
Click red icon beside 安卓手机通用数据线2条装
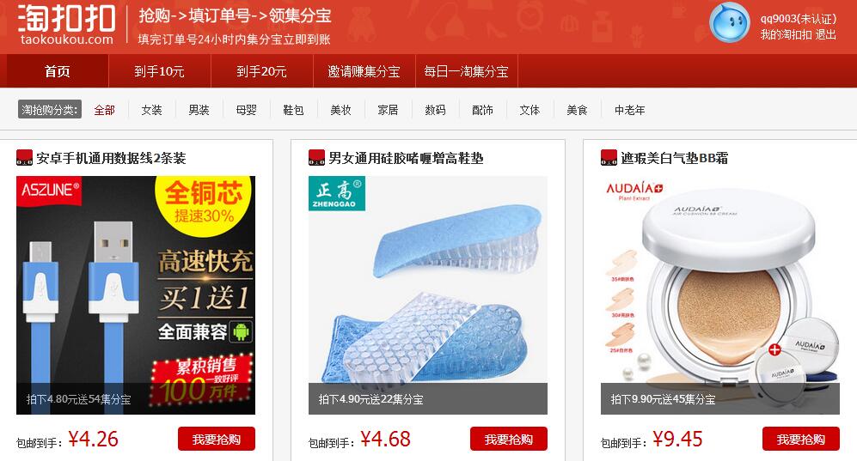pyautogui.click(x=25, y=158)
